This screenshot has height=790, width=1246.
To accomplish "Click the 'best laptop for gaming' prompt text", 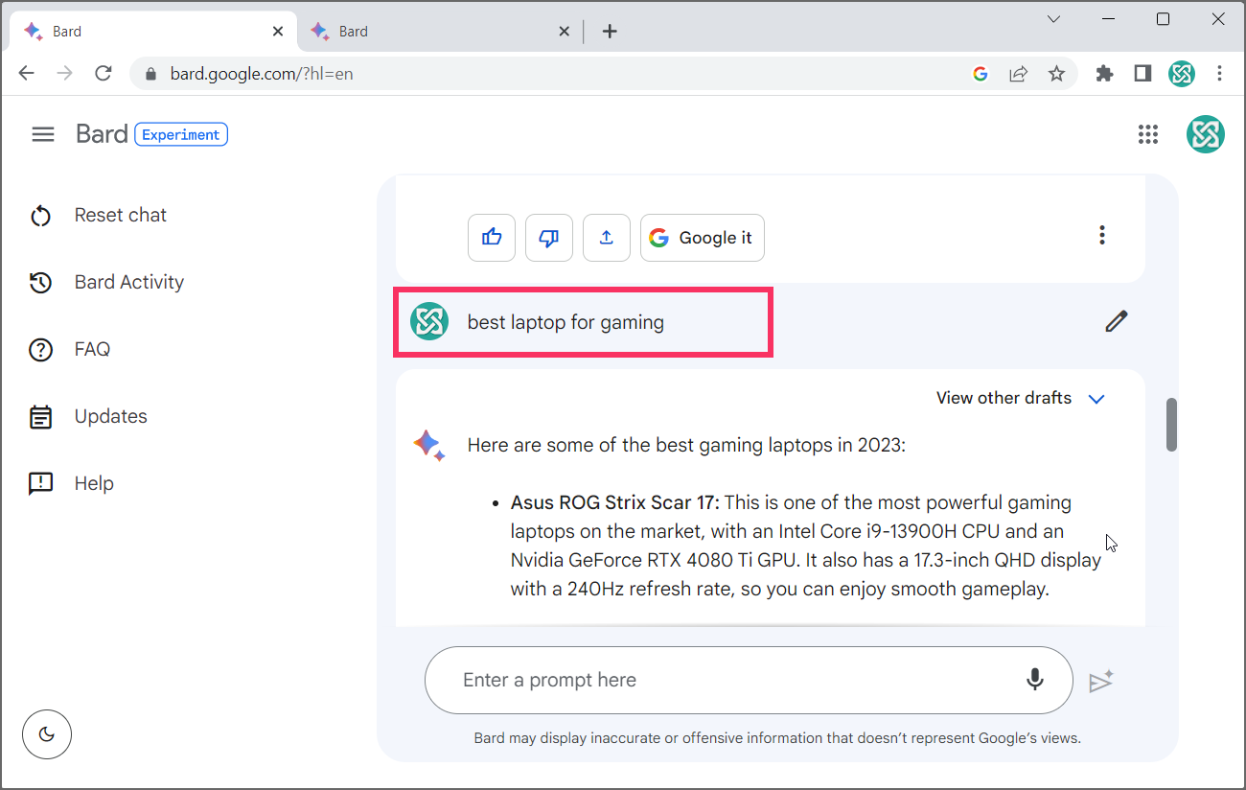I will tap(565, 322).
